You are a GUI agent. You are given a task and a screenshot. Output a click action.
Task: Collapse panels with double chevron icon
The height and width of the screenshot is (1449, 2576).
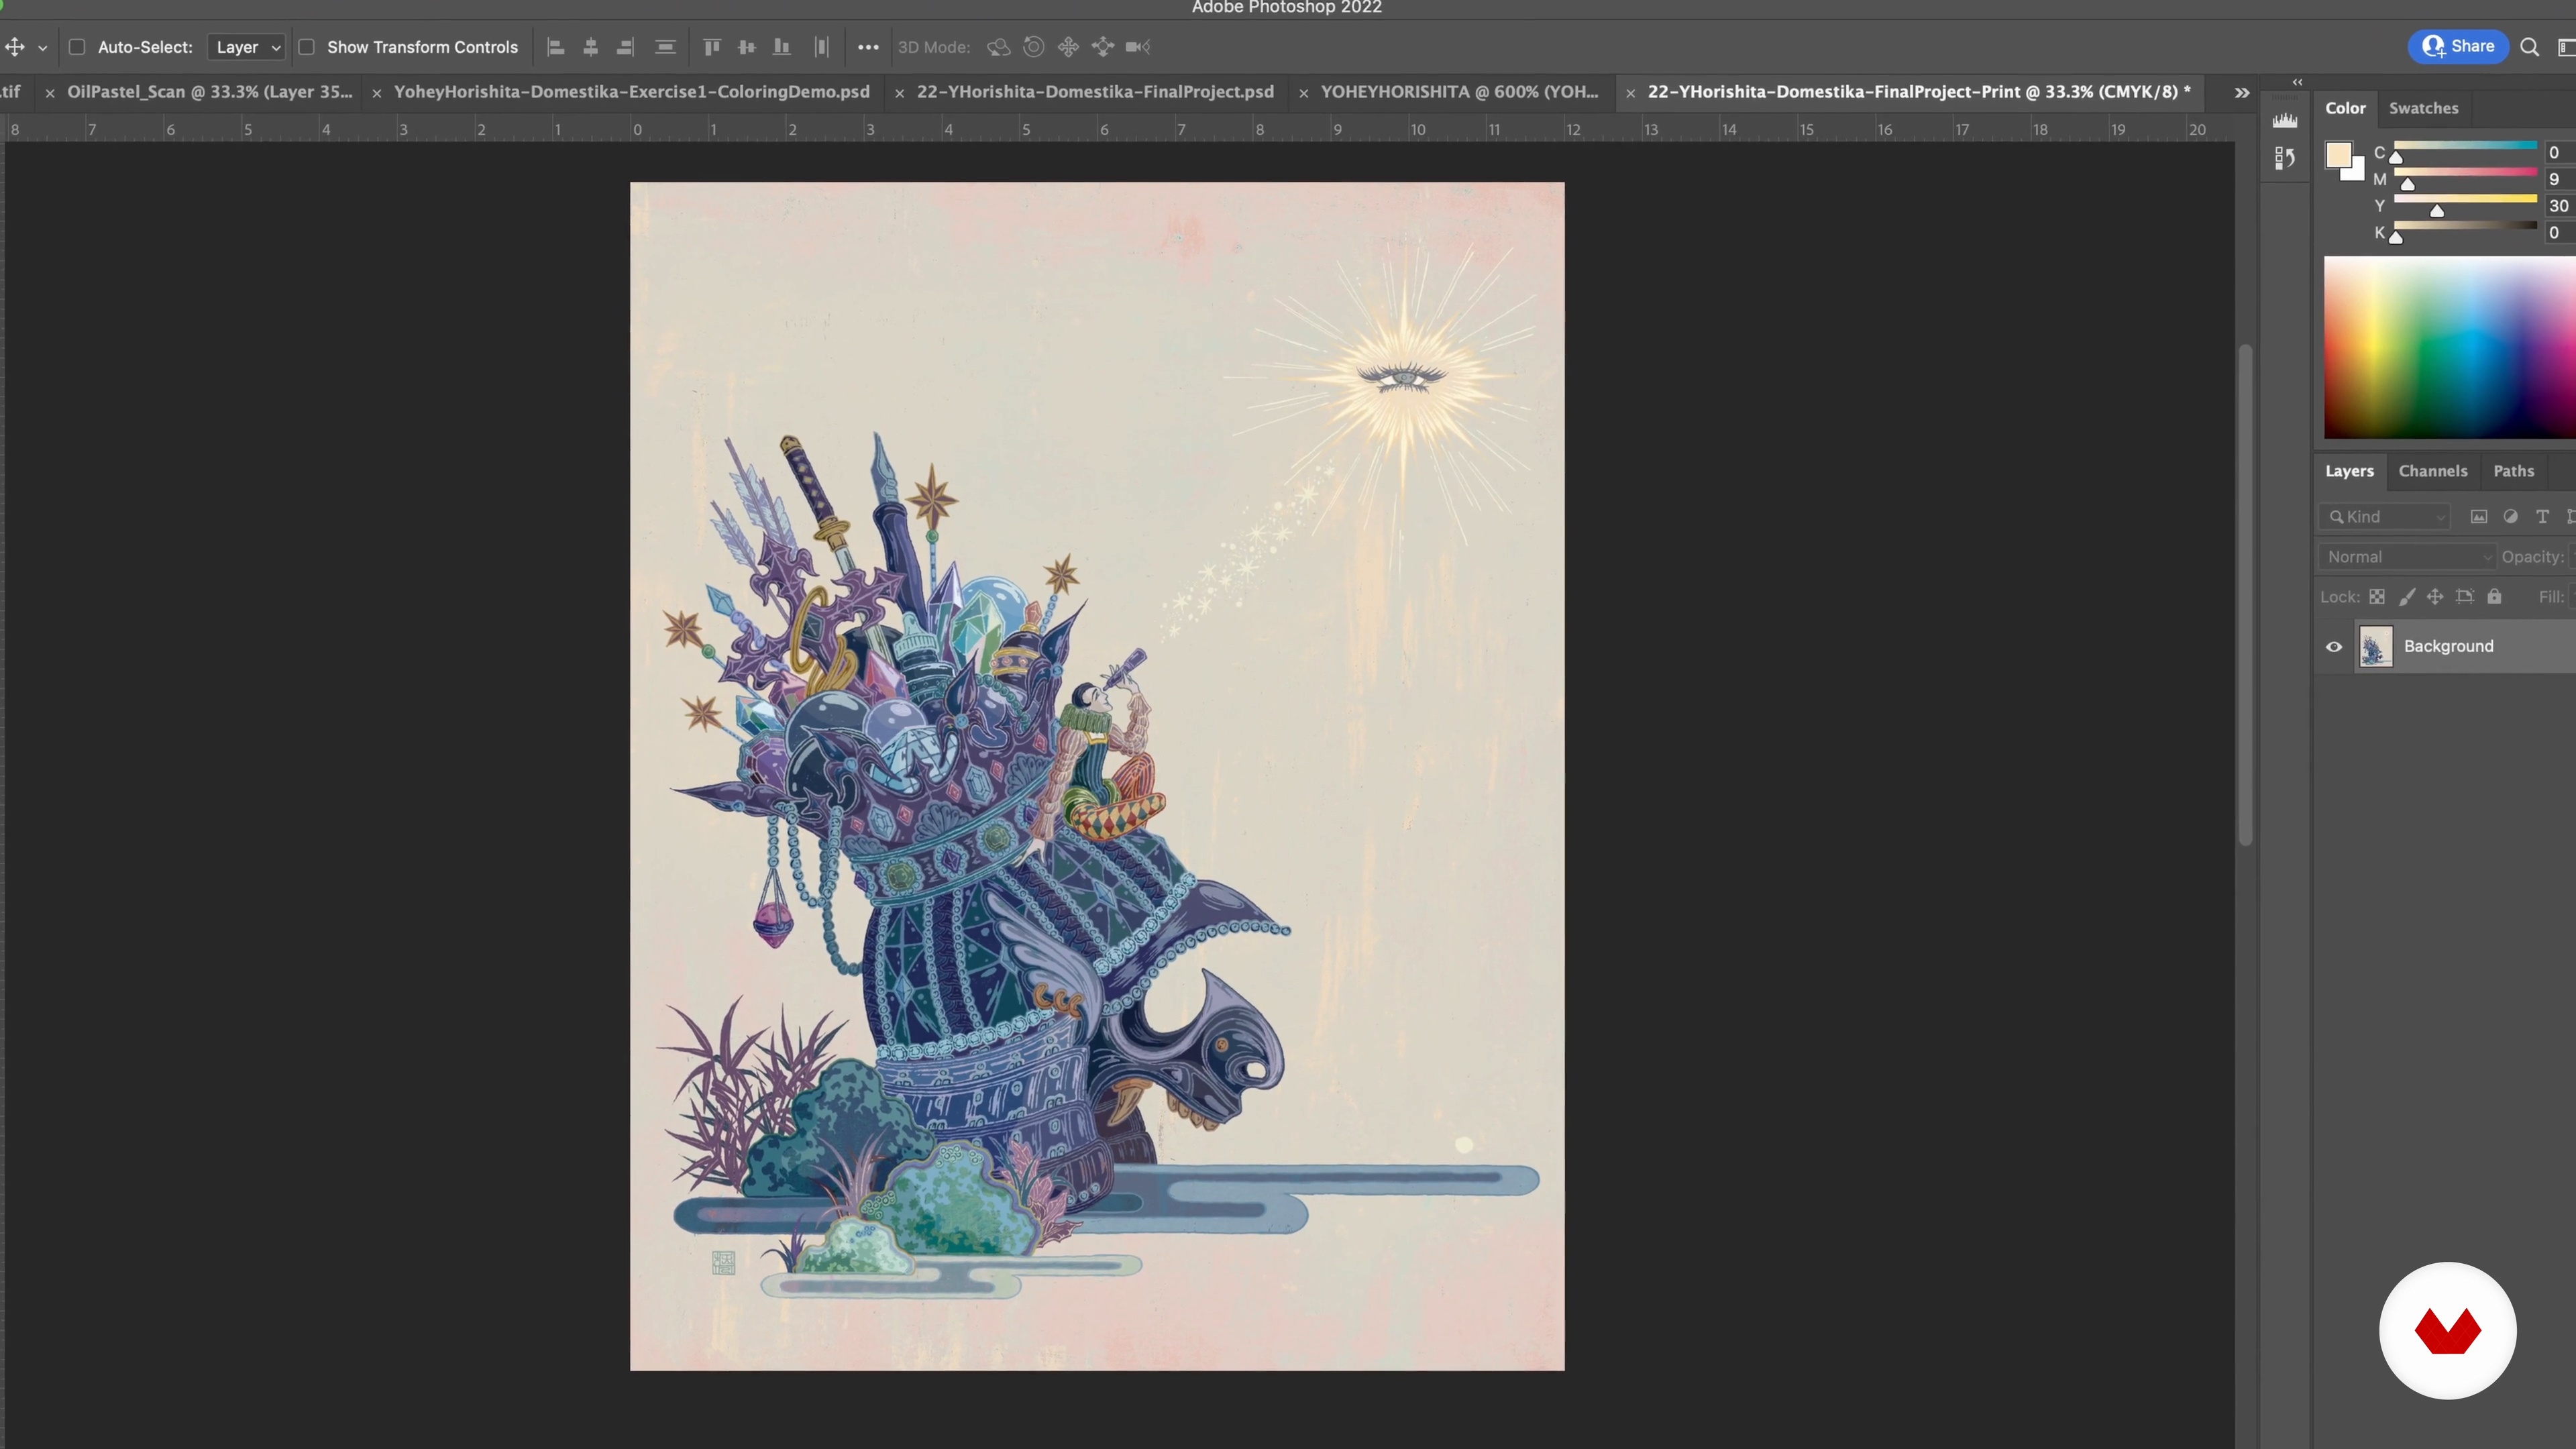2297,82
